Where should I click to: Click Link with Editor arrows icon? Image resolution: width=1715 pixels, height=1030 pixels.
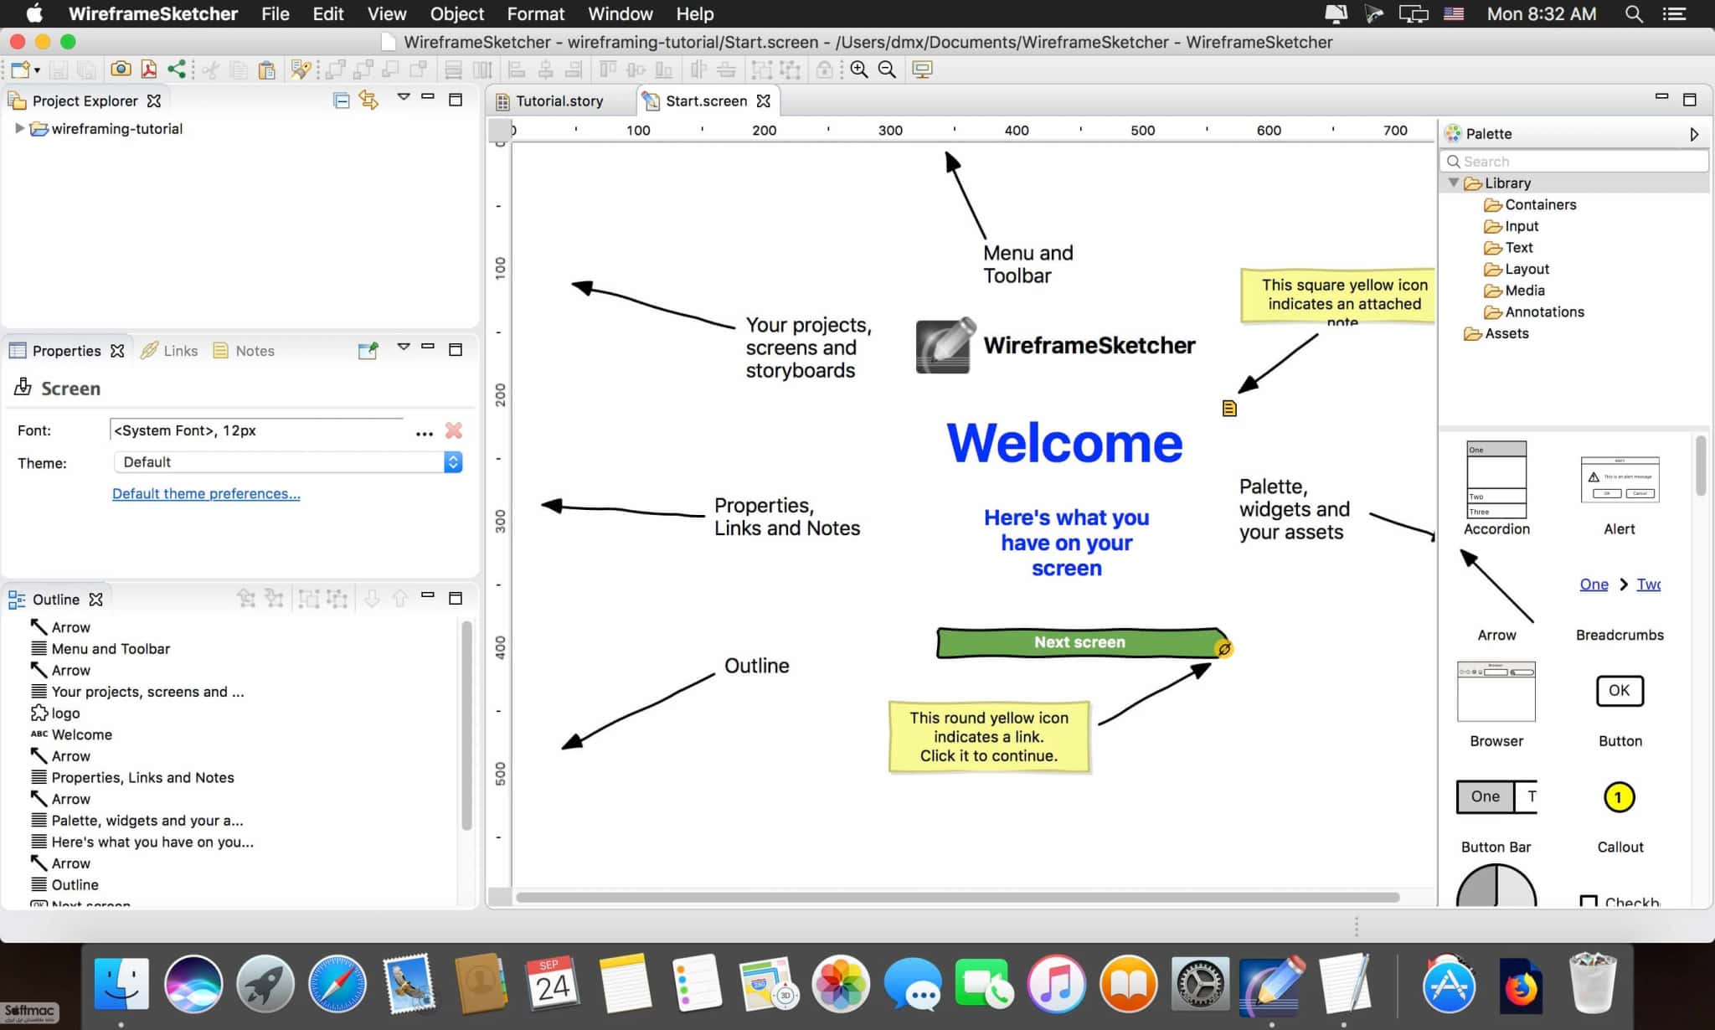point(368,100)
